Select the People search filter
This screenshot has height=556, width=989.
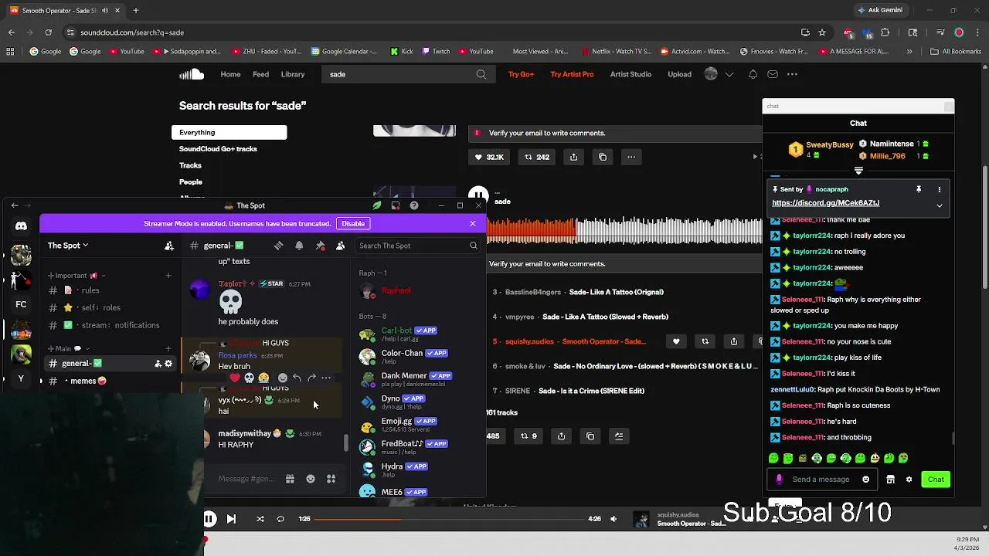[x=191, y=182]
